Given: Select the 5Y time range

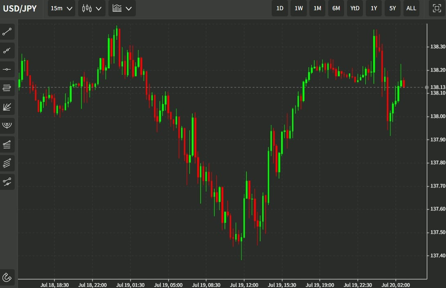Looking at the screenshot, I should coord(392,8).
